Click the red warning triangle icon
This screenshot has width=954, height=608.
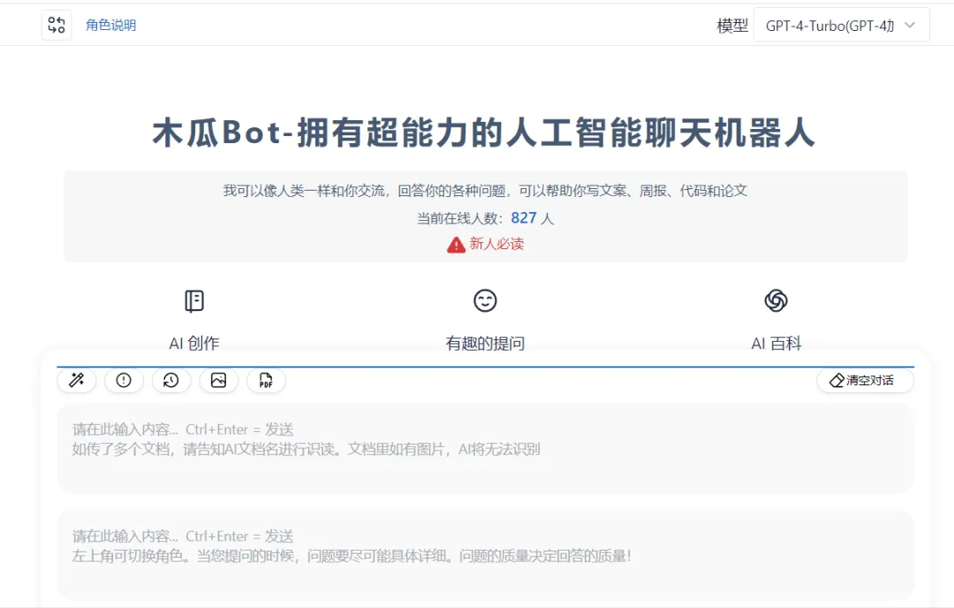click(456, 245)
